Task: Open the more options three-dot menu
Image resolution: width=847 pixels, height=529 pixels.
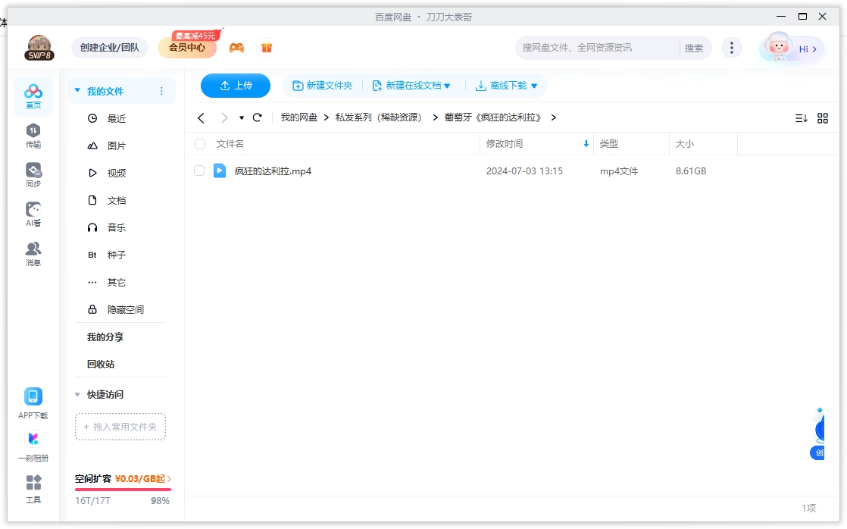Action: click(732, 47)
